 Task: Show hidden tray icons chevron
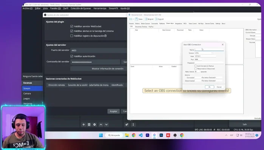226,135
